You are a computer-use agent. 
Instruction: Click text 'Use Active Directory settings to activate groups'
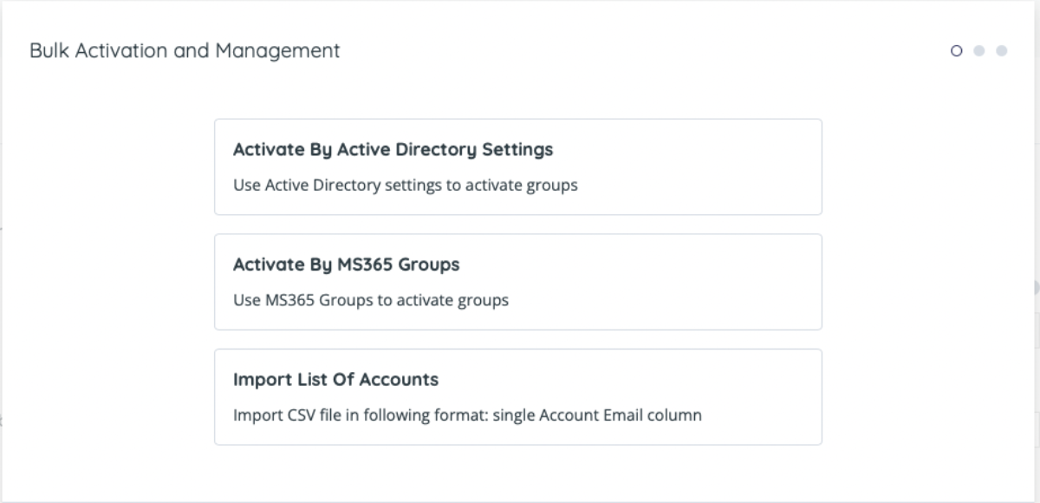pos(406,185)
